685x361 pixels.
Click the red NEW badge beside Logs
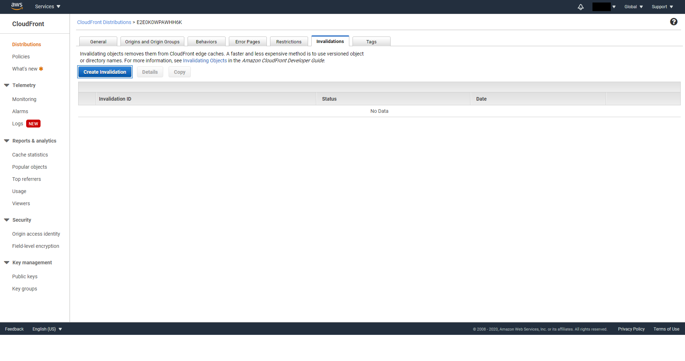tap(33, 124)
